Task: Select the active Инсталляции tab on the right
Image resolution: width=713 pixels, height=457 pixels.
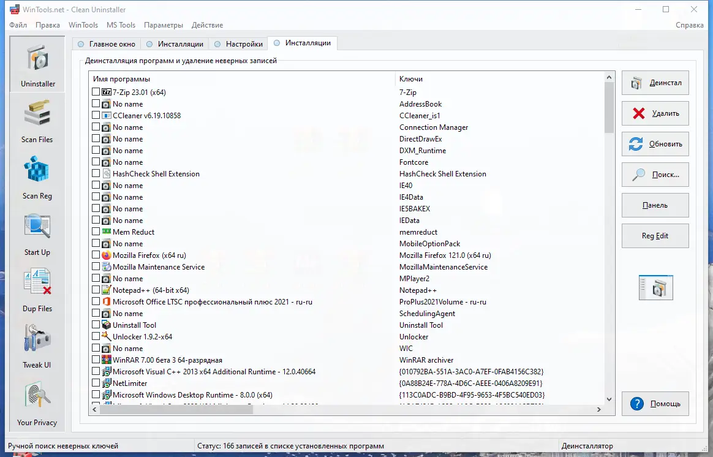Action: (x=303, y=43)
